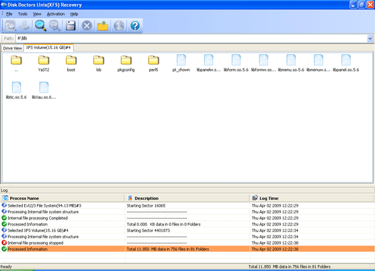Select the YaST2 folder

point(44,63)
